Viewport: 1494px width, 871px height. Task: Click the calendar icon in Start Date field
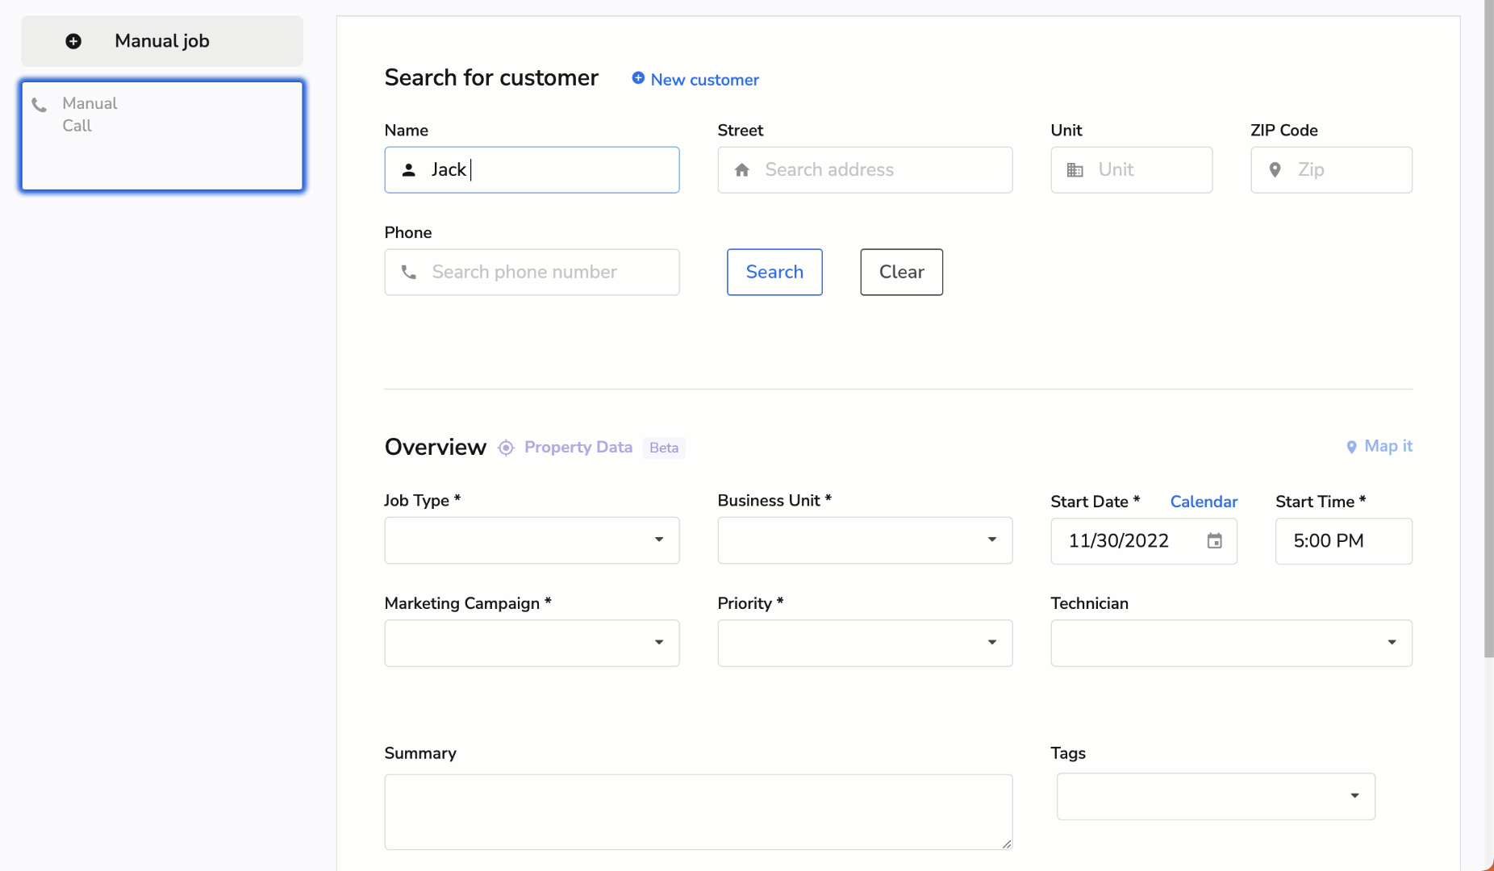1214,541
